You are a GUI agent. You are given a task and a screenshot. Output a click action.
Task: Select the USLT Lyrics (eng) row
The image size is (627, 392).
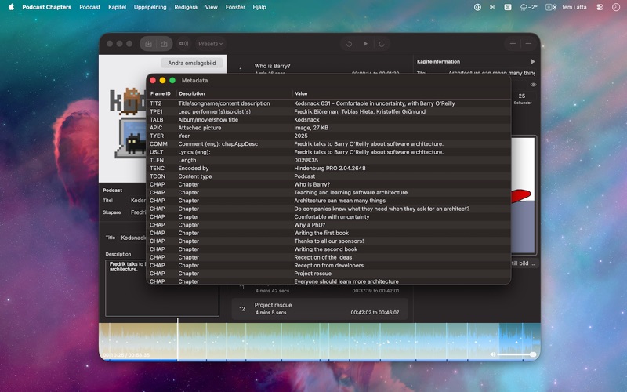(328, 152)
